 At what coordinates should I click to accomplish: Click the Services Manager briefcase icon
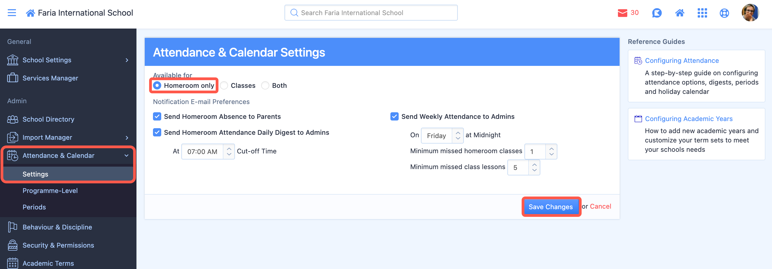click(x=12, y=78)
